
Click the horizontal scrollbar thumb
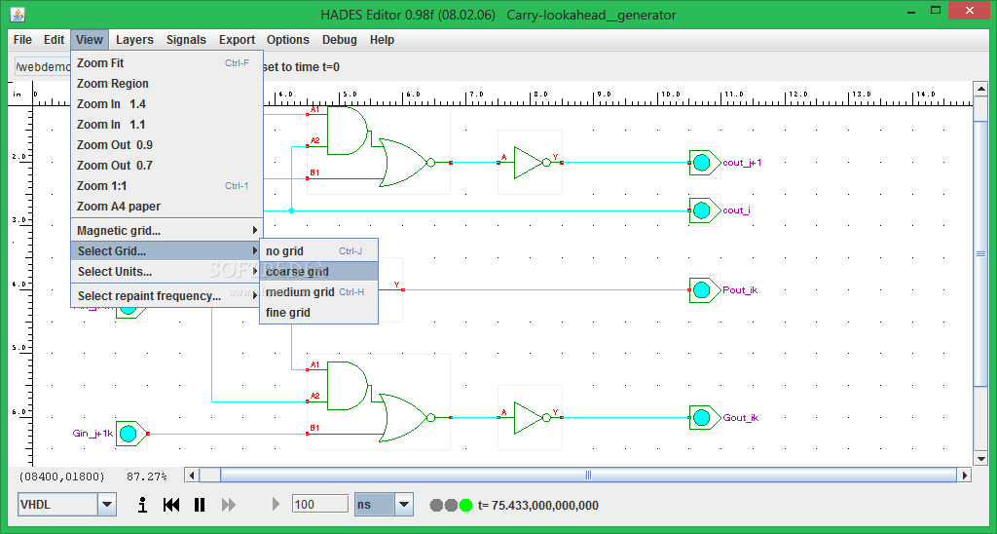pos(588,475)
